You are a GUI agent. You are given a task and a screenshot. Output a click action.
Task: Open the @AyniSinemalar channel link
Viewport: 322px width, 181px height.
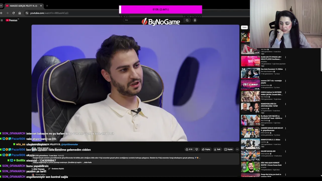coord(69,145)
